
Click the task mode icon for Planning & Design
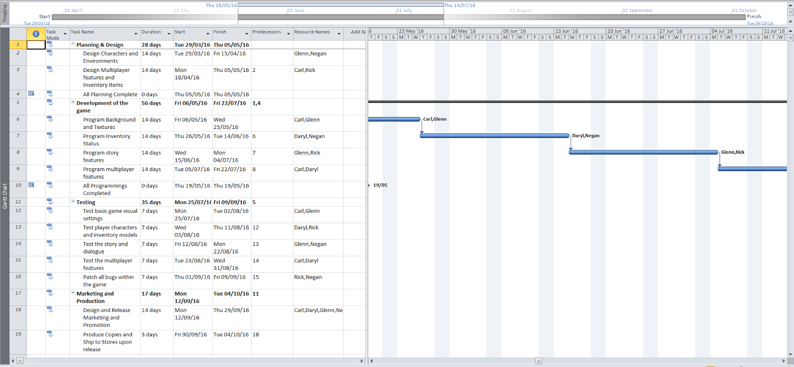50,44
